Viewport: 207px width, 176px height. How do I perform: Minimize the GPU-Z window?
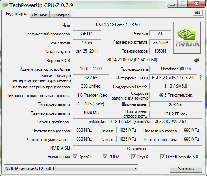point(172,4)
